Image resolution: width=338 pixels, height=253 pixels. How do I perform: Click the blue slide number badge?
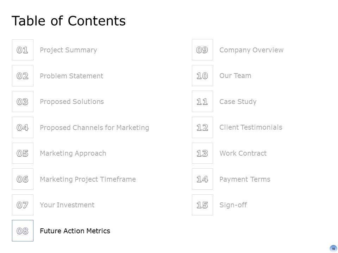(333, 248)
